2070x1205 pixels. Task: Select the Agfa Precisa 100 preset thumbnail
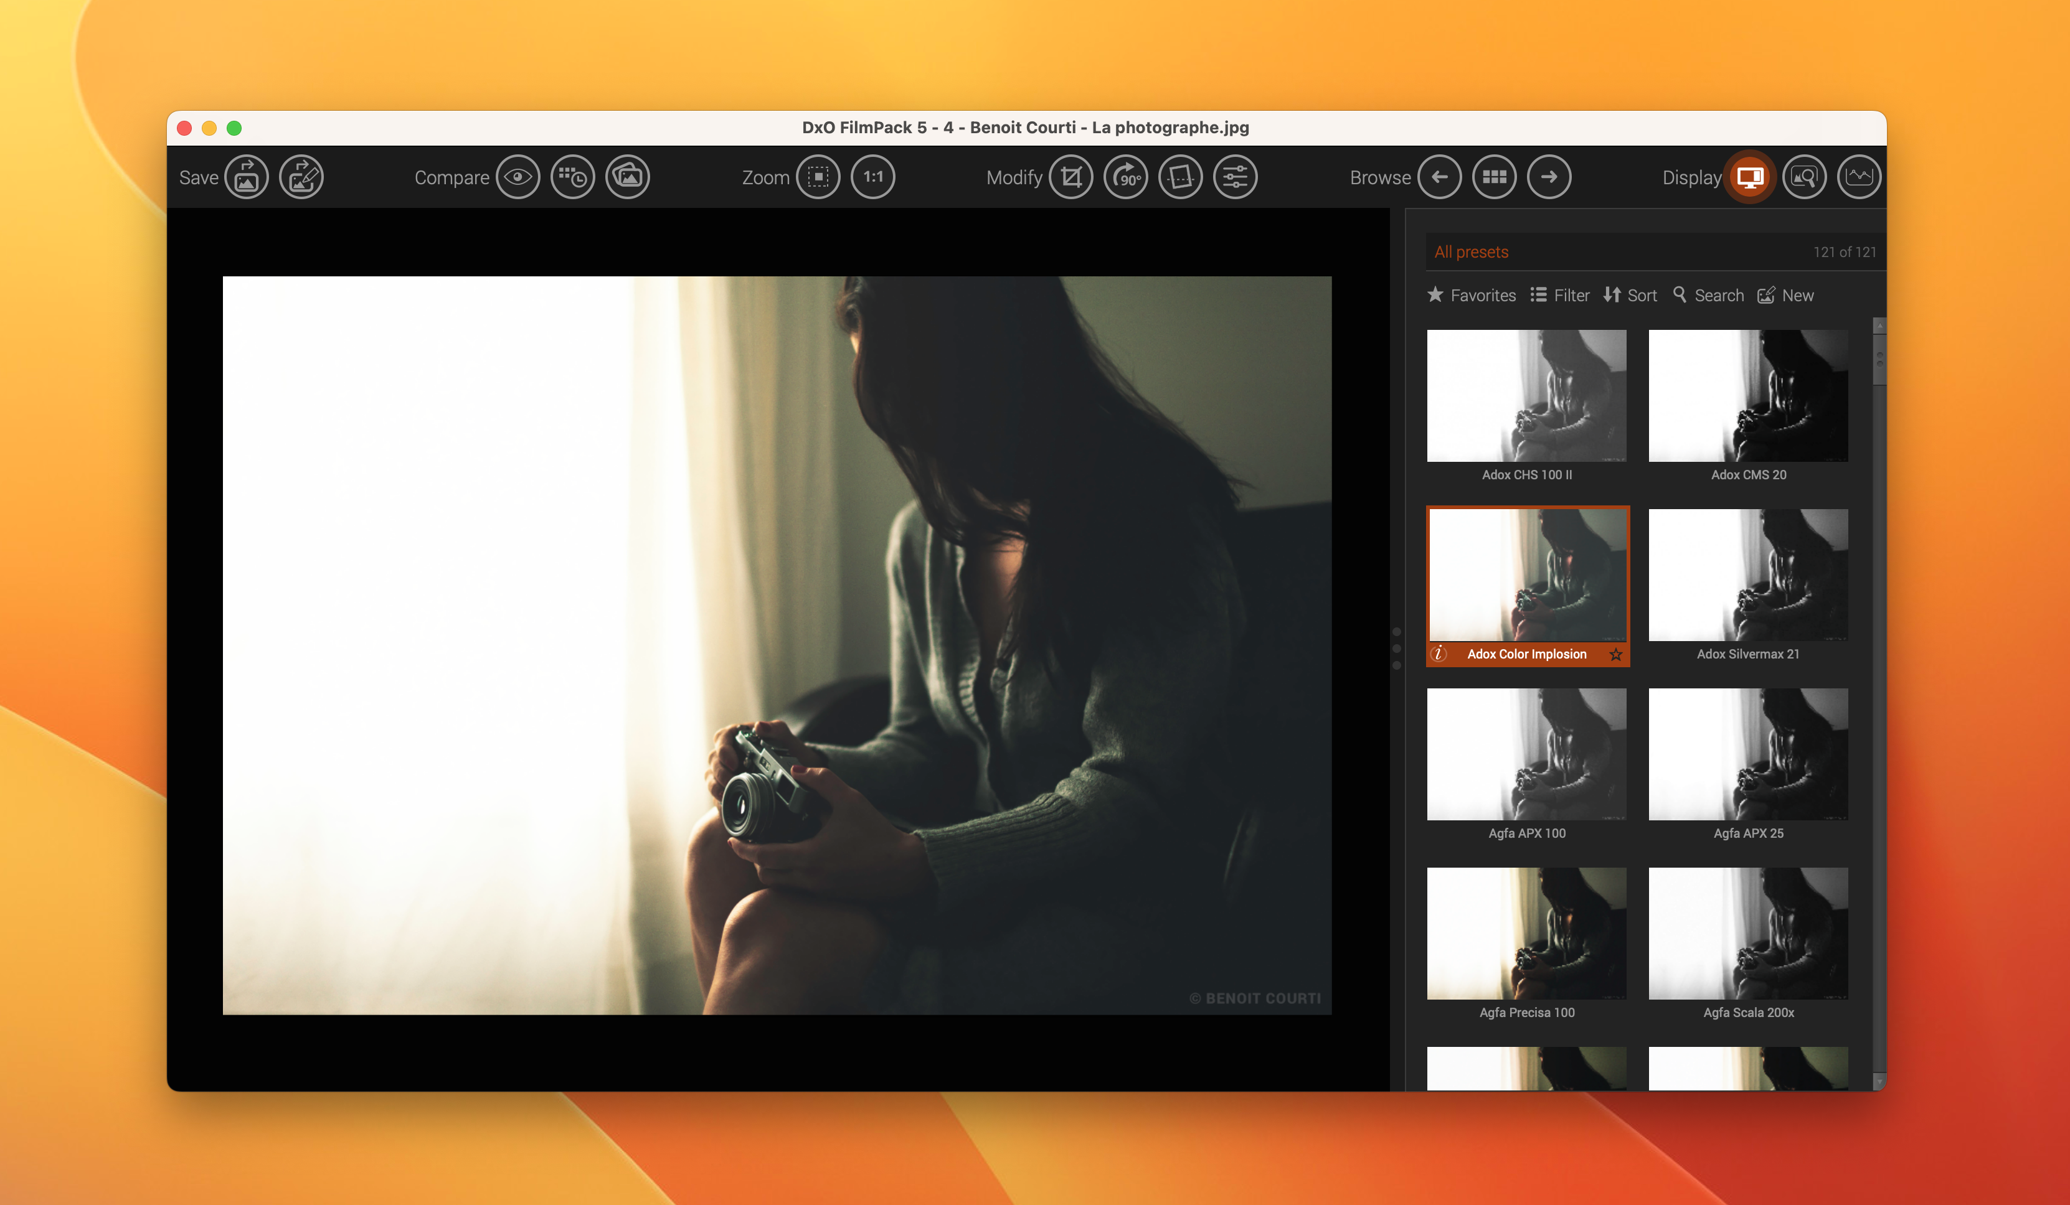[x=1526, y=933]
